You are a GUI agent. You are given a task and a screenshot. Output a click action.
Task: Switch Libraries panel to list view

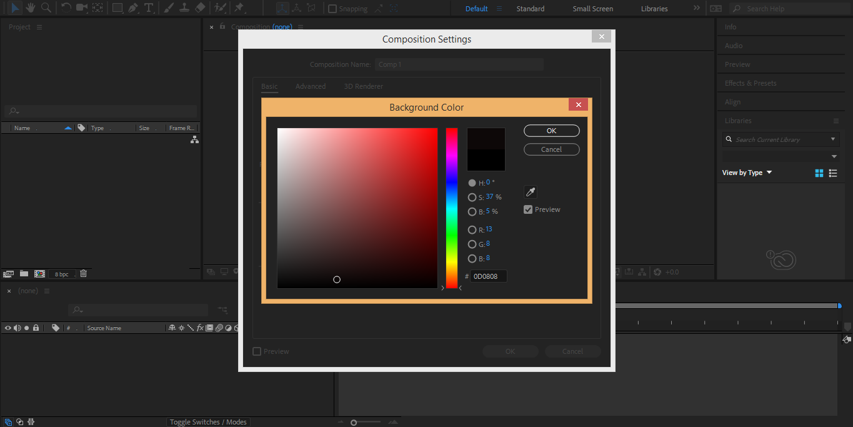coord(833,173)
